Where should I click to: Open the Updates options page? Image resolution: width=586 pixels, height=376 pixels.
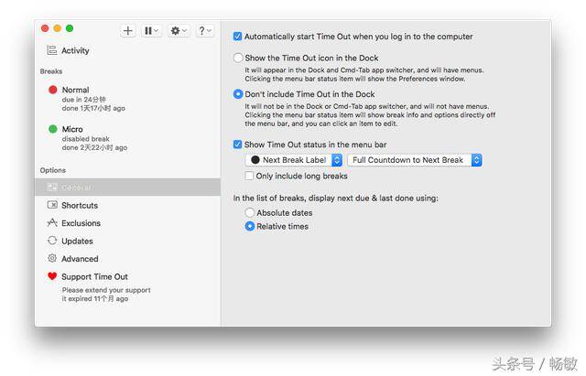127,241
